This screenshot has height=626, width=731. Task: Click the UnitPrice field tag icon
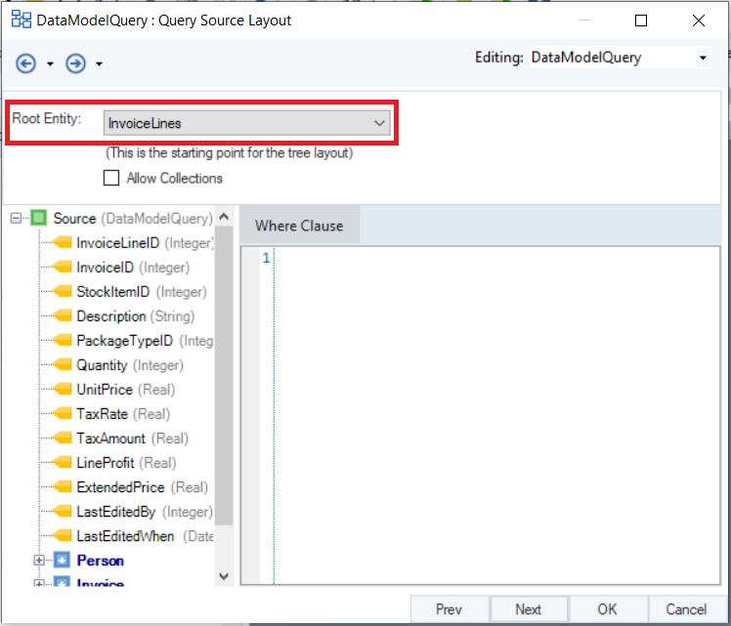pos(62,389)
